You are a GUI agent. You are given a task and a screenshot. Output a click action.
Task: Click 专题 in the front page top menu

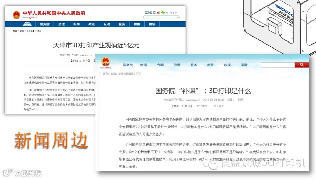point(160,65)
